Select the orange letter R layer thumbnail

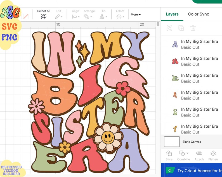point(175,95)
